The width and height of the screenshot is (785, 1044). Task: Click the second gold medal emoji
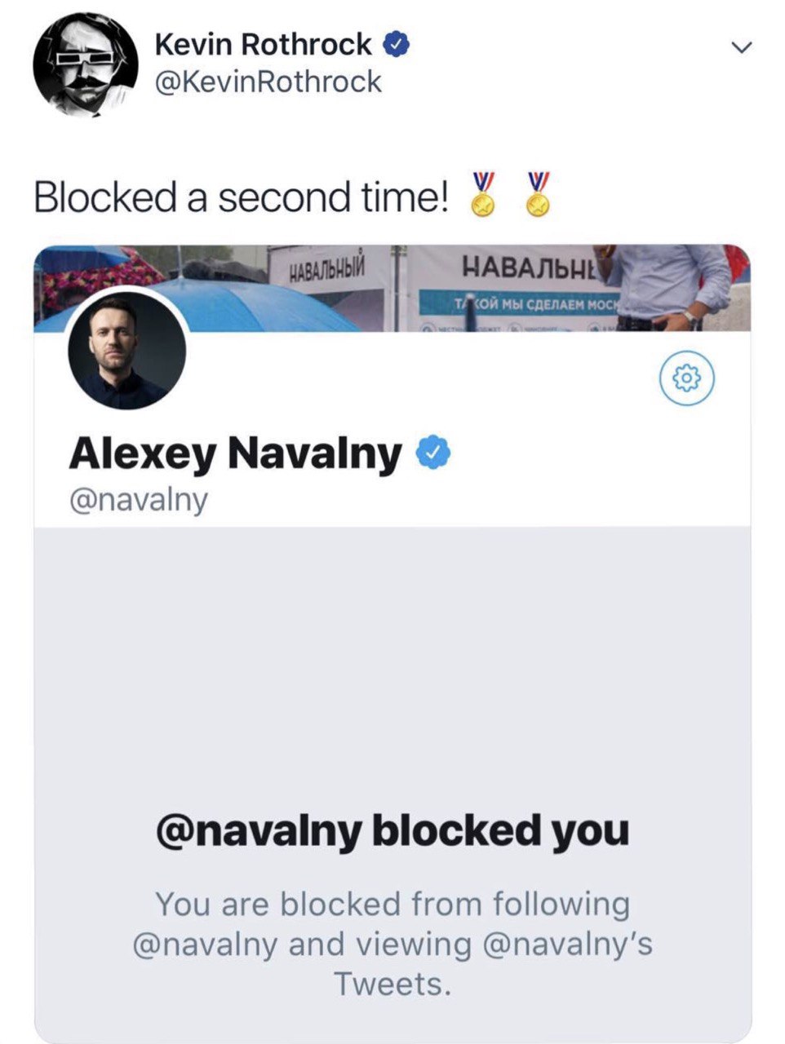pos(538,195)
